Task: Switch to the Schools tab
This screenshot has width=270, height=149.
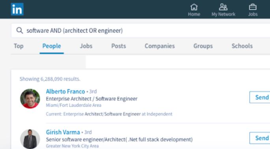Action: tap(242, 46)
